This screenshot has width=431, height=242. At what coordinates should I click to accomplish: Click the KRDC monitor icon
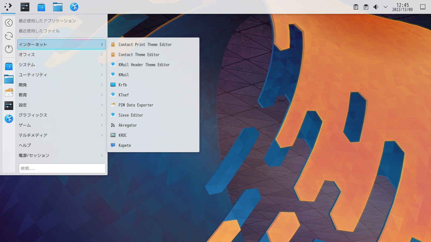click(x=113, y=135)
